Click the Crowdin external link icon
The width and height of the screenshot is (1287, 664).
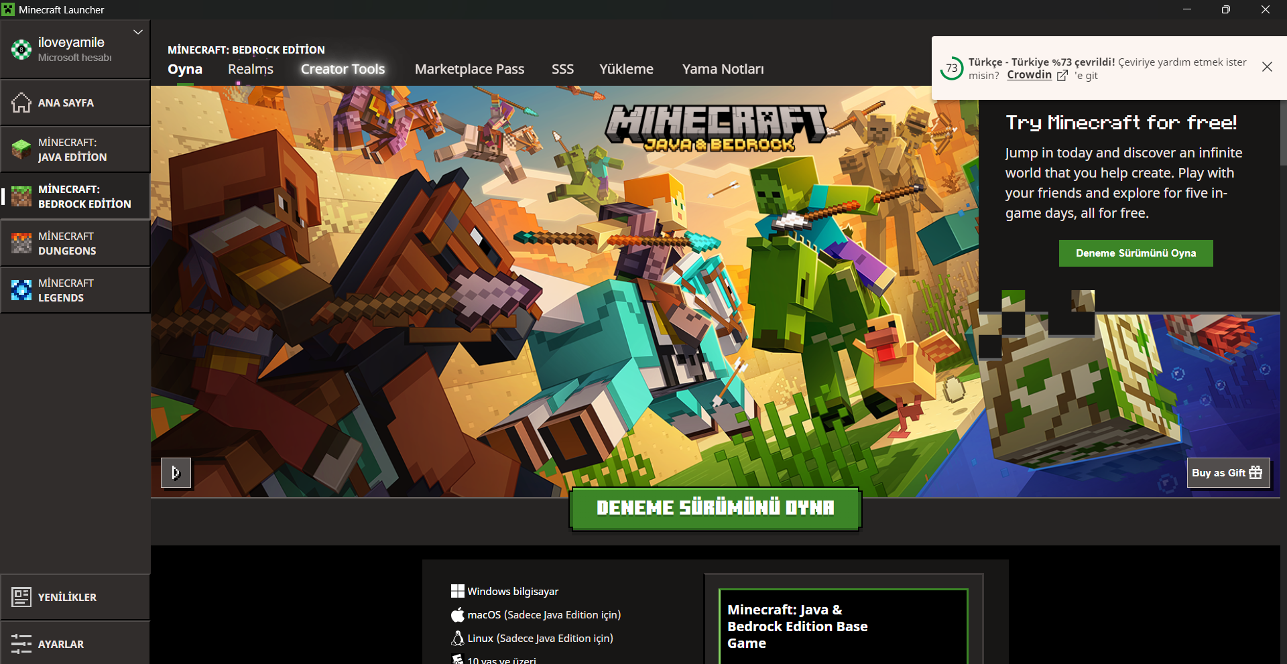1062,76
